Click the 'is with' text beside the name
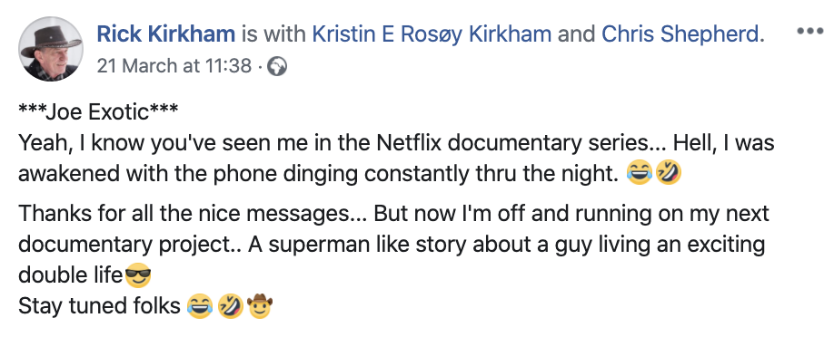 [x=274, y=34]
